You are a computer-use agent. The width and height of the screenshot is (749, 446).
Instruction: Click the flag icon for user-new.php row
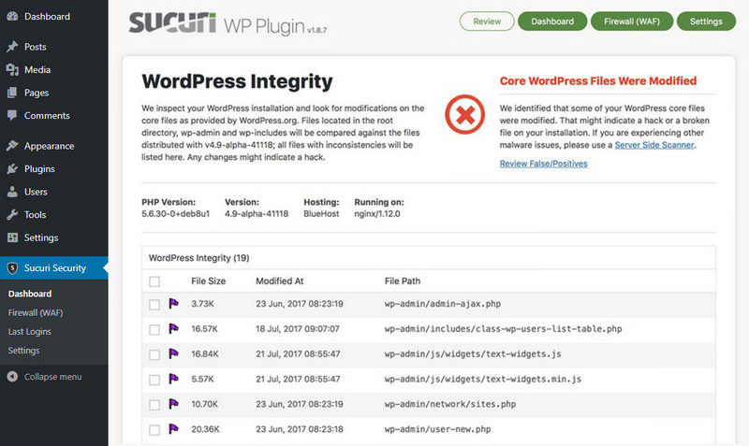point(174,429)
